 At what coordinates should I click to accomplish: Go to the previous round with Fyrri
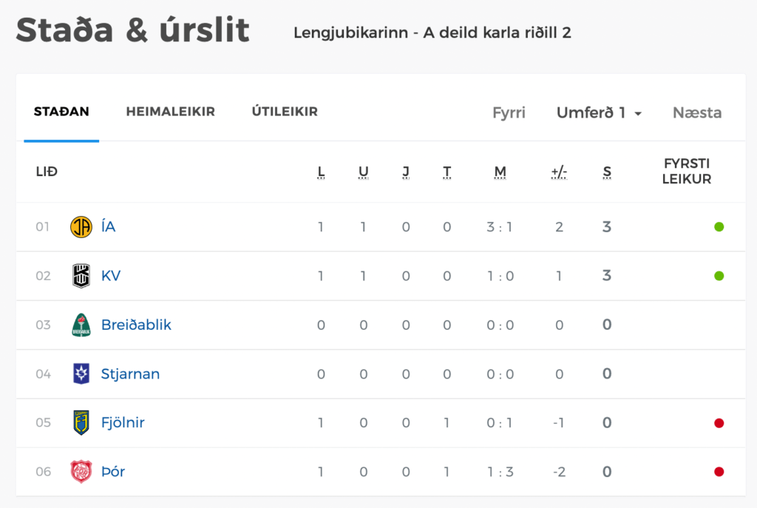[x=509, y=112]
